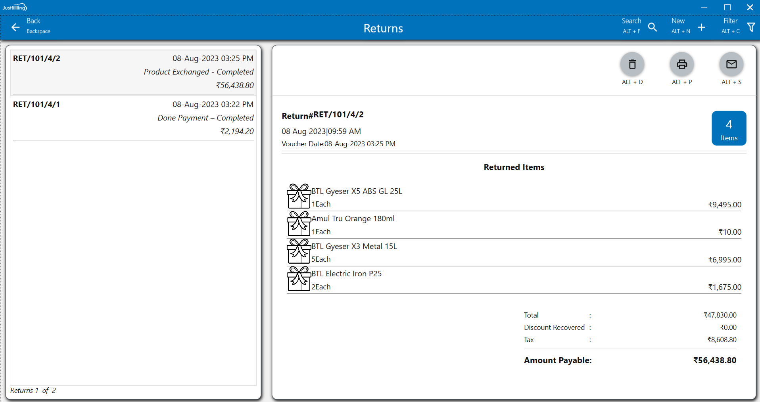The height and width of the screenshot is (402, 760).
Task: Print the return using printer icon
Action: coord(682,64)
